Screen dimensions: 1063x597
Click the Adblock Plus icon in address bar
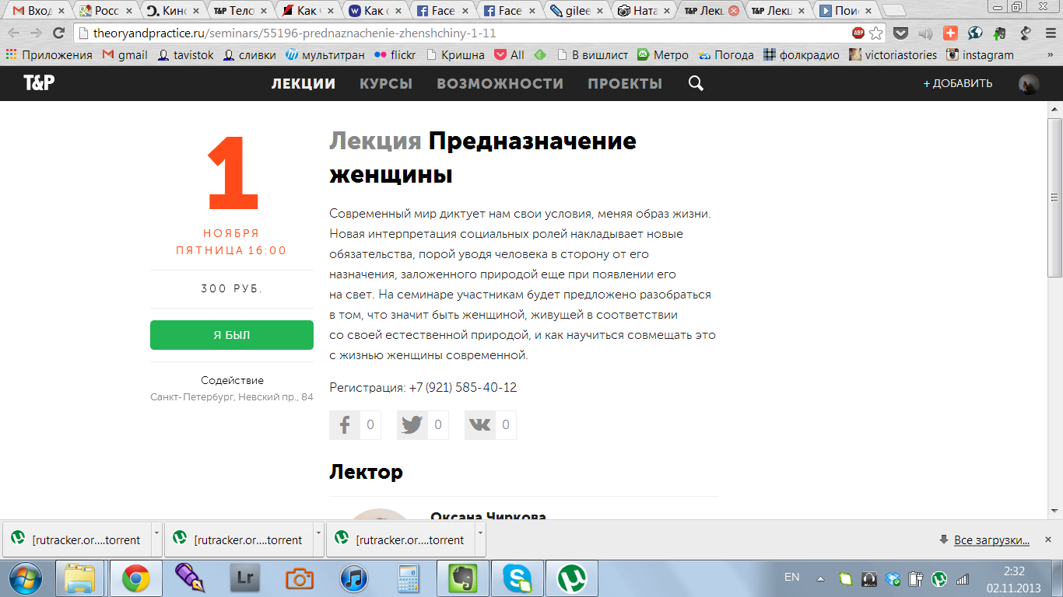(x=858, y=33)
